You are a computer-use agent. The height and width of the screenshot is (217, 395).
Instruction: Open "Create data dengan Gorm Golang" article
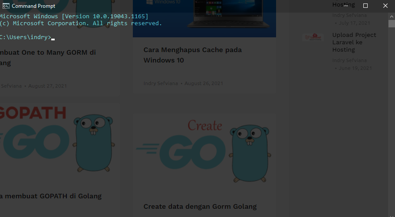[x=200, y=207]
